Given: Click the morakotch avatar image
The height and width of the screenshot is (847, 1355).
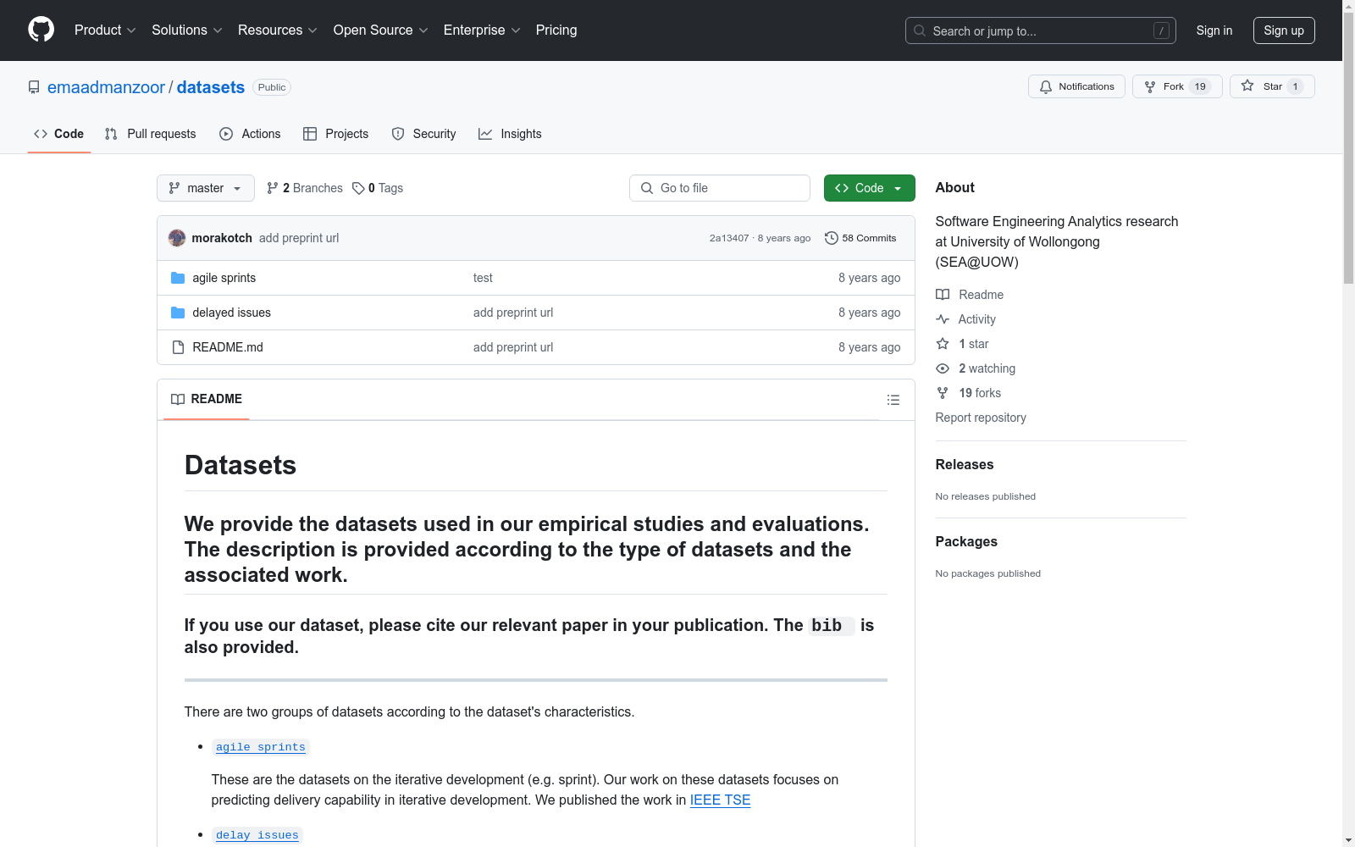Looking at the screenshot, I should (177, 238).
